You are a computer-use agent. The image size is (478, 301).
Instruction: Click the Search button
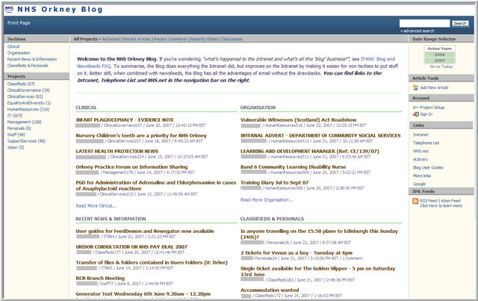(459, 24)
